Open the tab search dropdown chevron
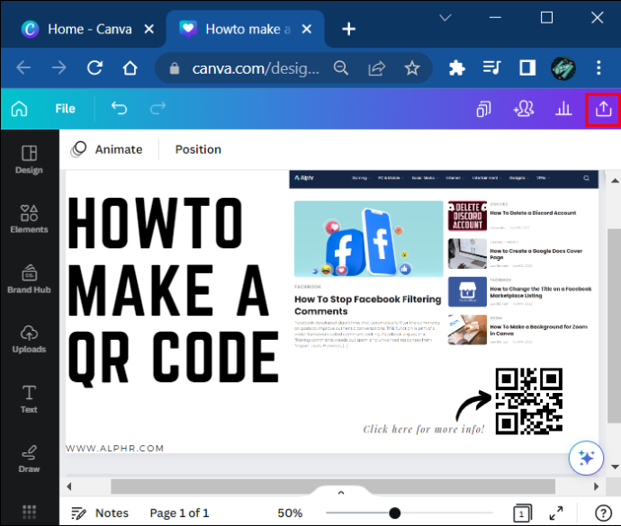 445,17
